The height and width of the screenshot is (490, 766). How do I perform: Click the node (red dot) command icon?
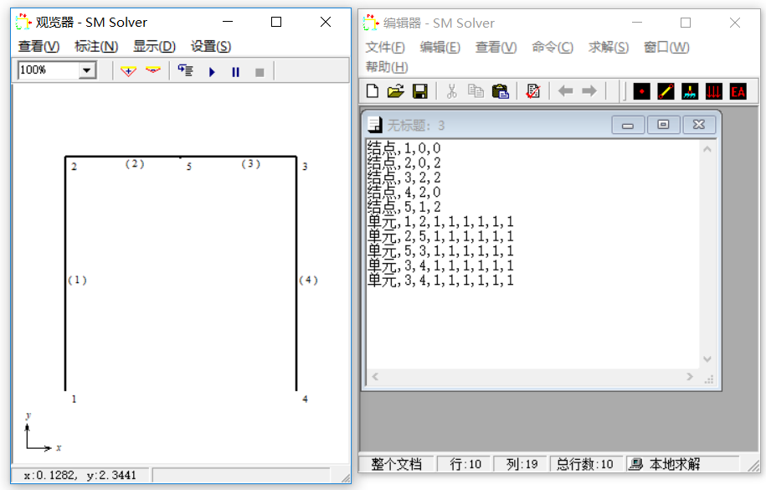tap(641, 91)
